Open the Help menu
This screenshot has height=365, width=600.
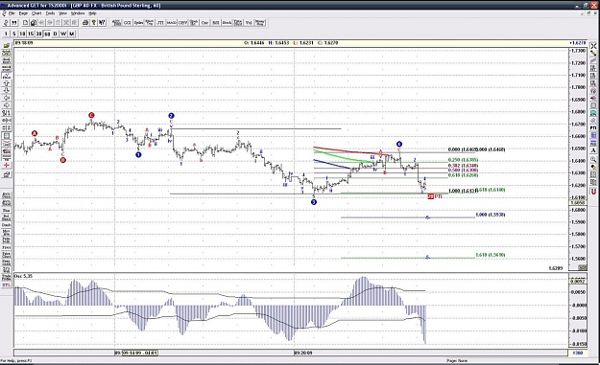pos(92,13)
